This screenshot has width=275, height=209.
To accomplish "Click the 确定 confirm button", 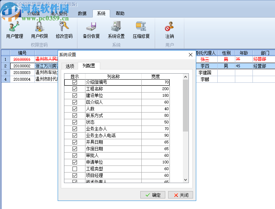I will click(x=153, y=195).
